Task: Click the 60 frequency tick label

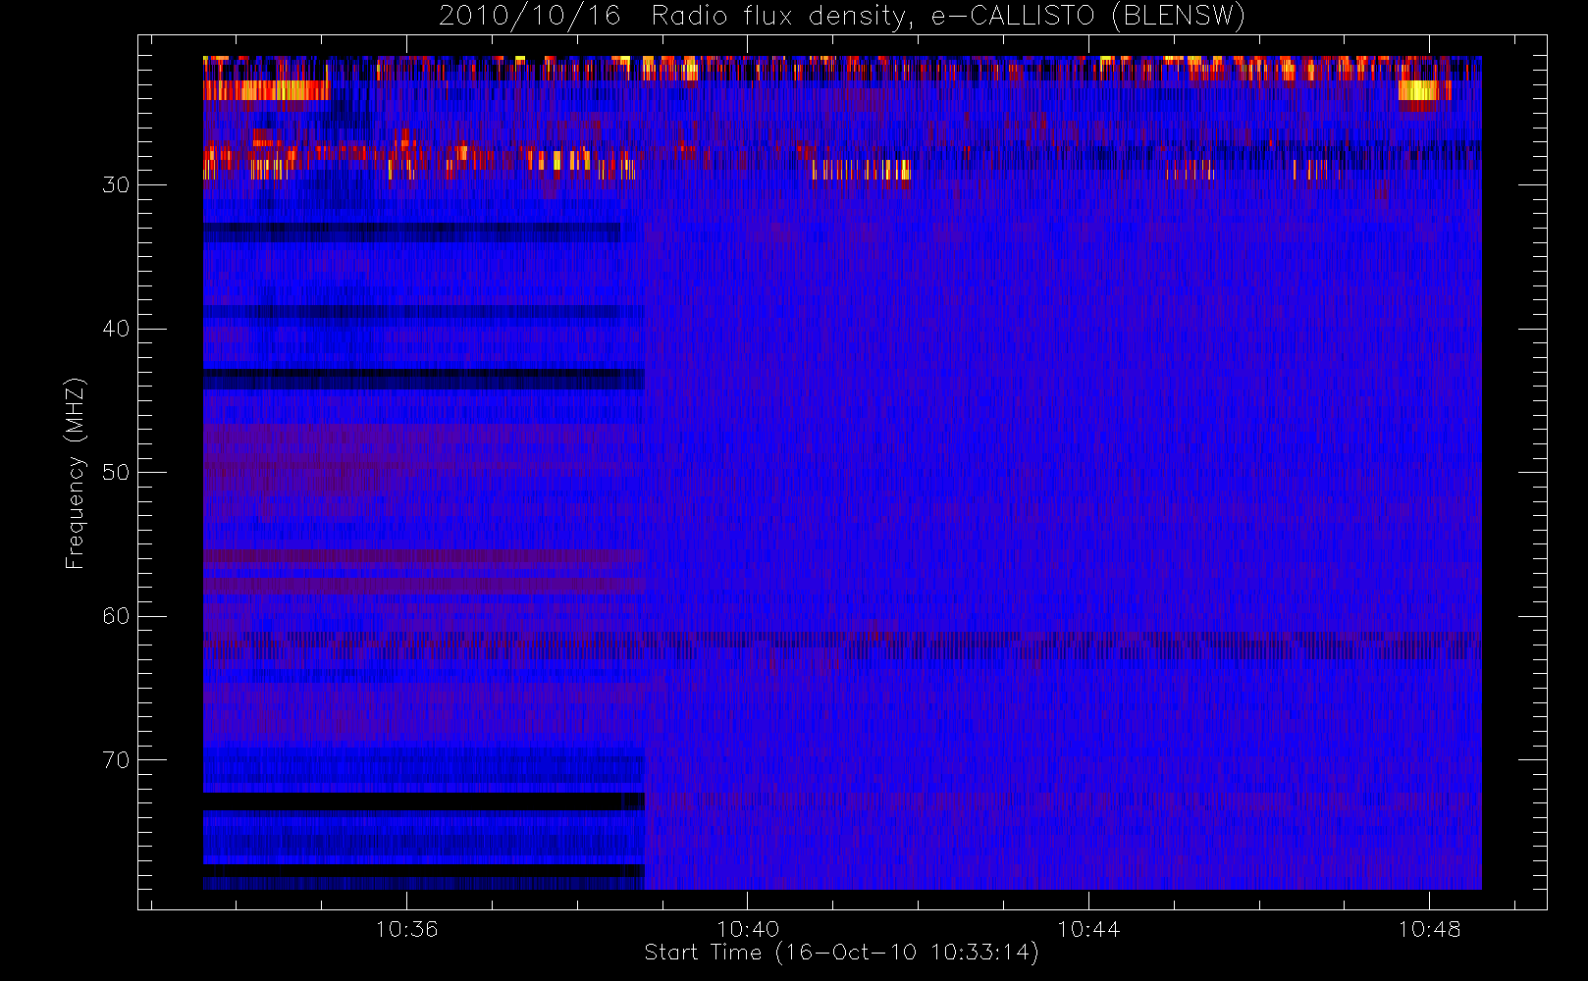Action: pyautogui.click(x=116, y=616)
